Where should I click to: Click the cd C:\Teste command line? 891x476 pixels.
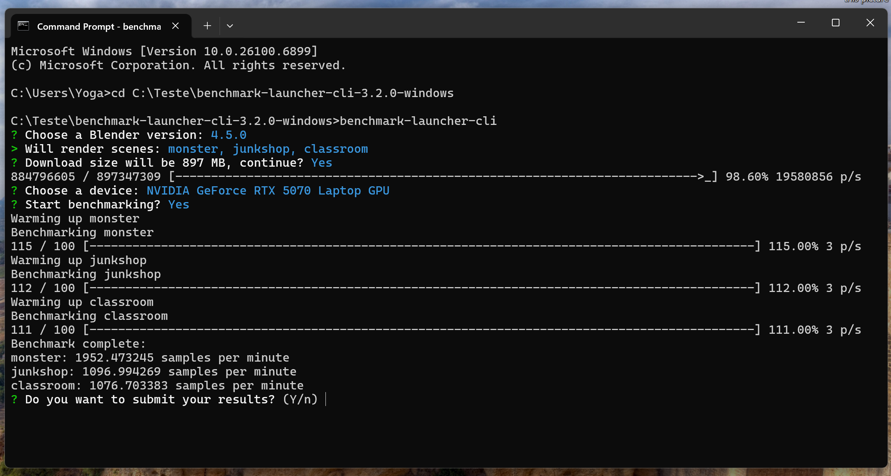coord(232,93)
